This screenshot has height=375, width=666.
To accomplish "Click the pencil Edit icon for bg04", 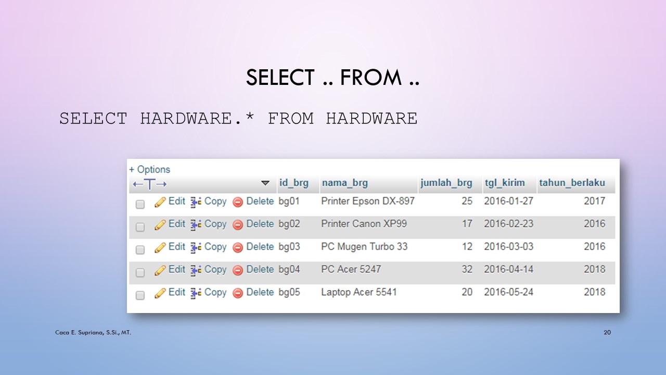I will (160, 270).
